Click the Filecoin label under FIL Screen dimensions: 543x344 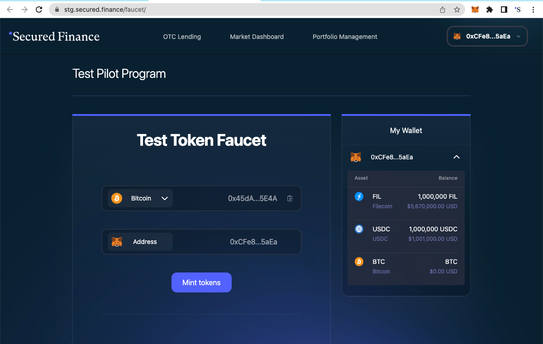click(x=382, y=206)
